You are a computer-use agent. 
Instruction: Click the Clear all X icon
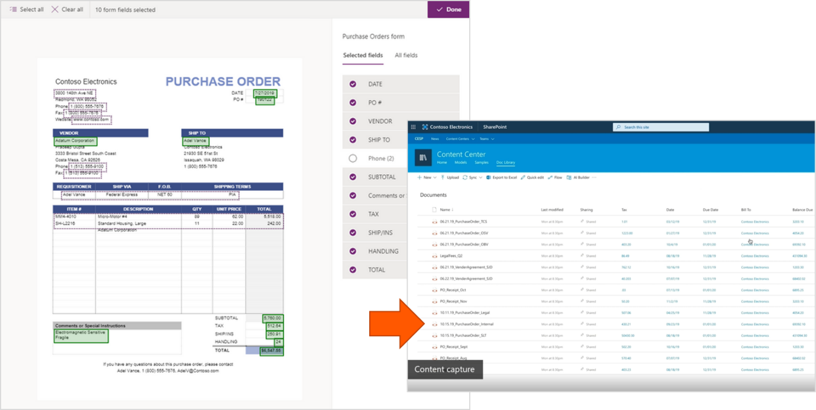tap(55, 9)
